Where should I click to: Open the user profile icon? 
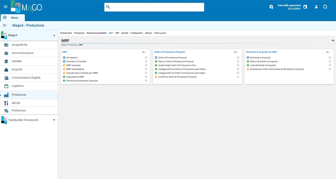pyautogui.click(x=316, y=7)
